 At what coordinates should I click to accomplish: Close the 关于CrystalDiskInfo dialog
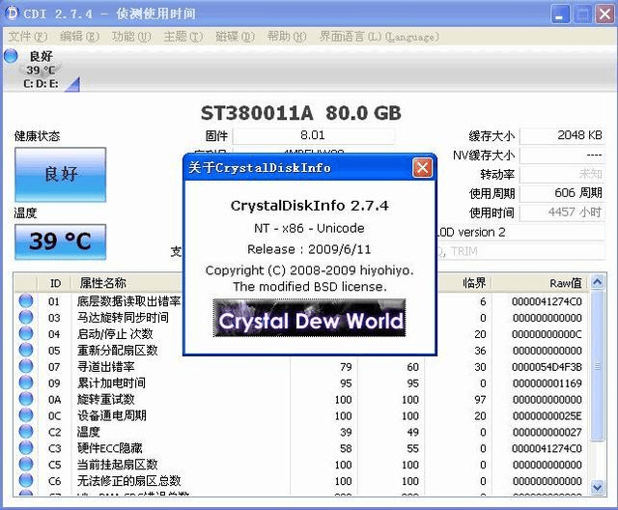point(423,168)
